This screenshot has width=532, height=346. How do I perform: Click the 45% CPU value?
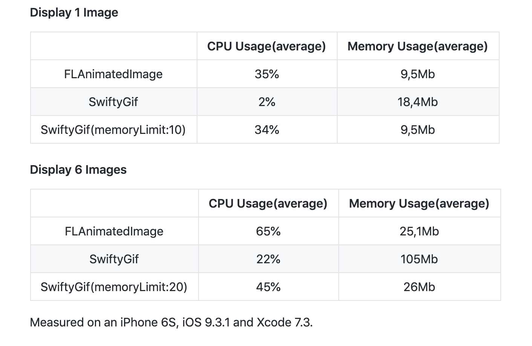(x=268, y=287)
